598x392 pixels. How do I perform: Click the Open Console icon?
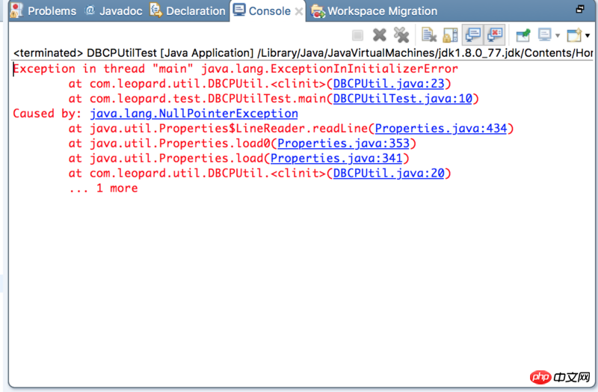[x=574, y=35]
